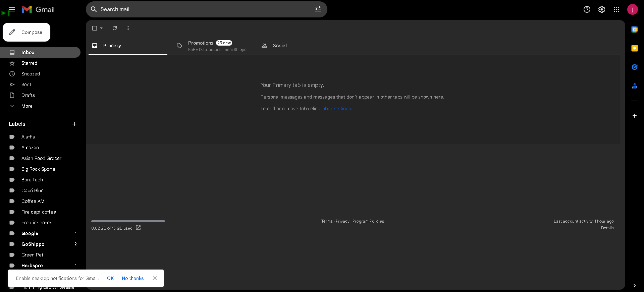Click the storage usage progress bar
Viewport: 644px width, 292px height.
(x=128, y=221)
